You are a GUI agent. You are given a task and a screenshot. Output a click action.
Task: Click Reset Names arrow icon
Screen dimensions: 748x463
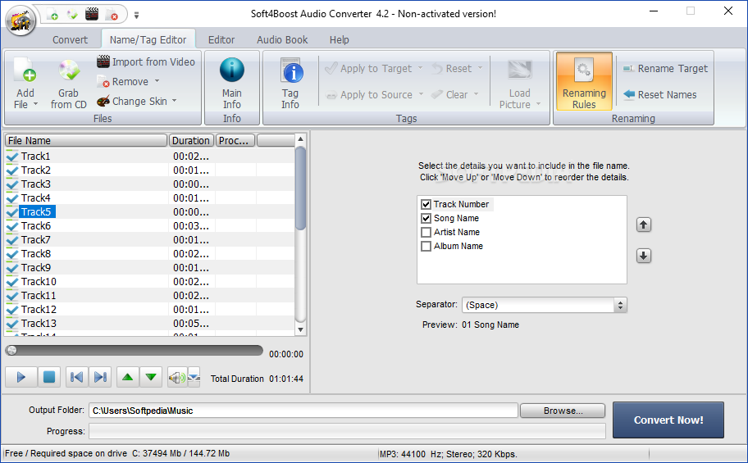pos(629,94)
